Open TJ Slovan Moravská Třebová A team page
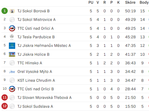 pyautogui.click(x=44, y=98)
